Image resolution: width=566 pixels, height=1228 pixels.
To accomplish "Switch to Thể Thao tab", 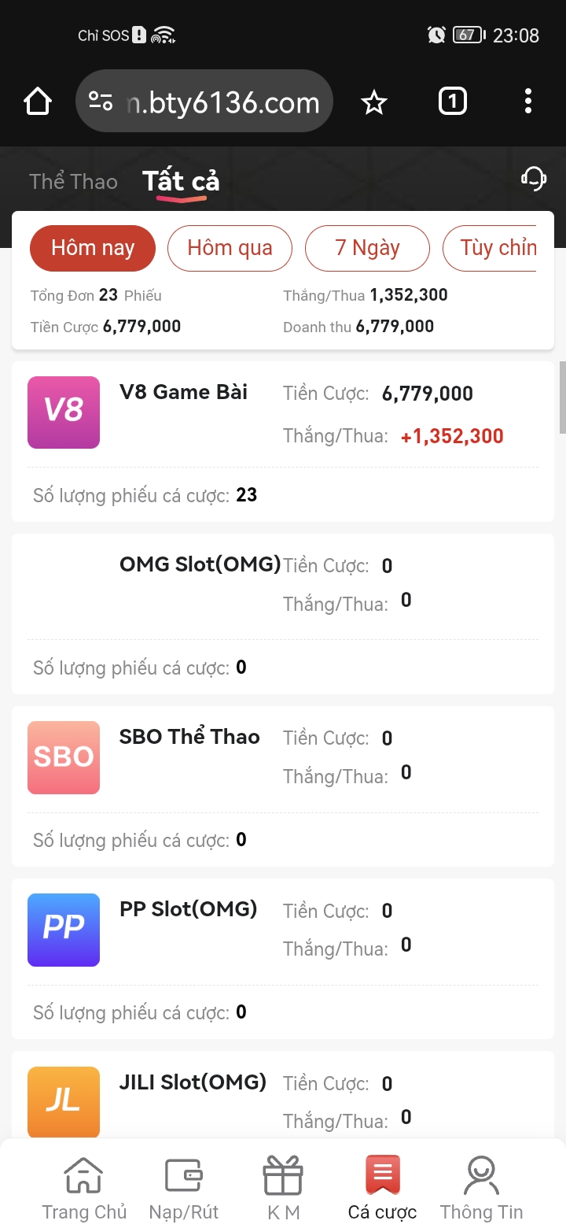I will click(x=73, y=182).
